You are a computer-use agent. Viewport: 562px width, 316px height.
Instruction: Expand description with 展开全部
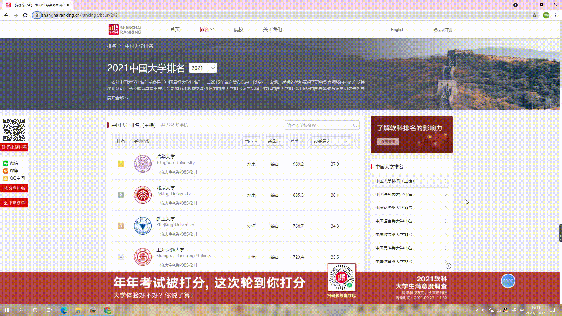pos(118,98)
